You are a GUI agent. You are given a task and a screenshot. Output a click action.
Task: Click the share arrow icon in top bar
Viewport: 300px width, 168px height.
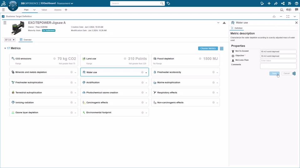pyautogui.click(x=276, y=3)
